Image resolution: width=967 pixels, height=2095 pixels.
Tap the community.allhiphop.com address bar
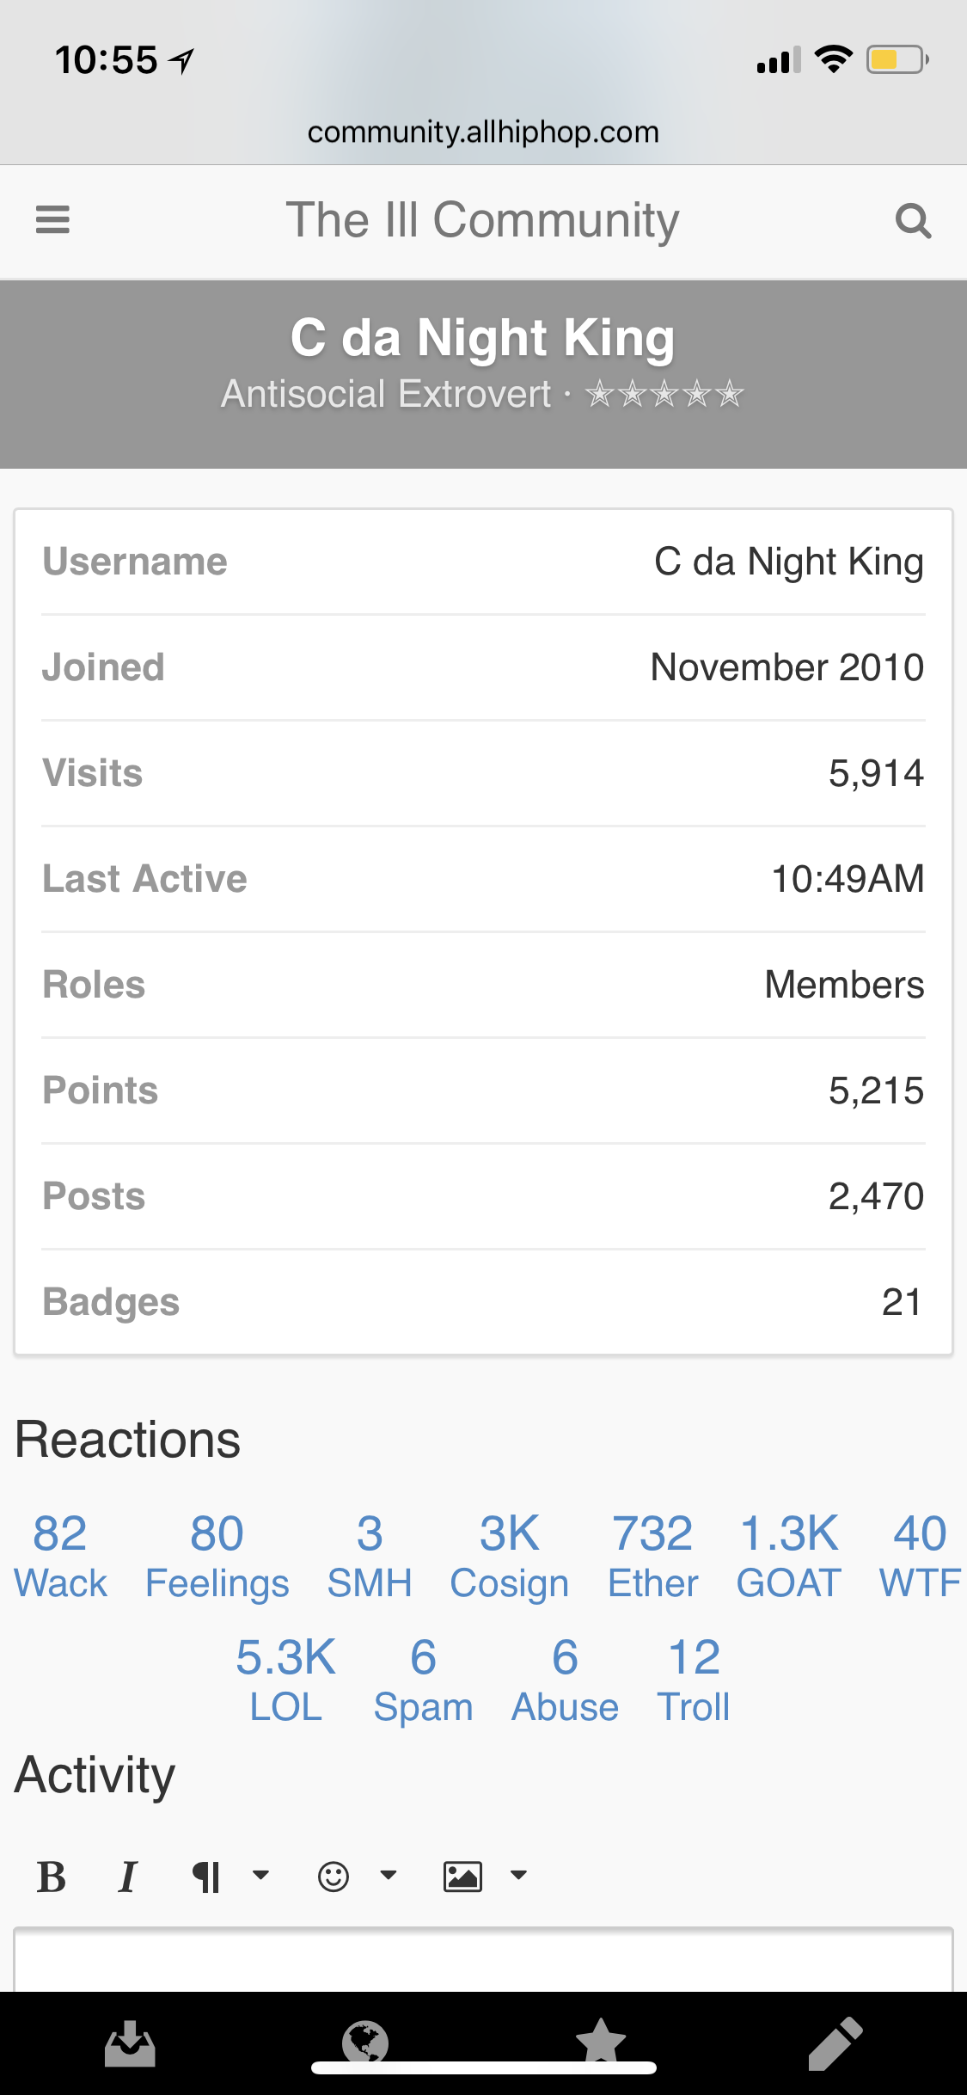click(483, 132)
